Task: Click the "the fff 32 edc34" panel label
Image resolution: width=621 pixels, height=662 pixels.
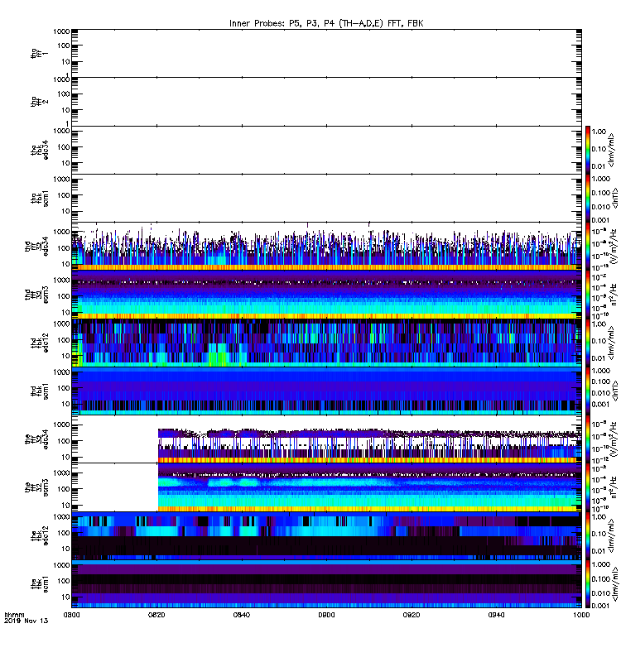Action: coord(36,439)
